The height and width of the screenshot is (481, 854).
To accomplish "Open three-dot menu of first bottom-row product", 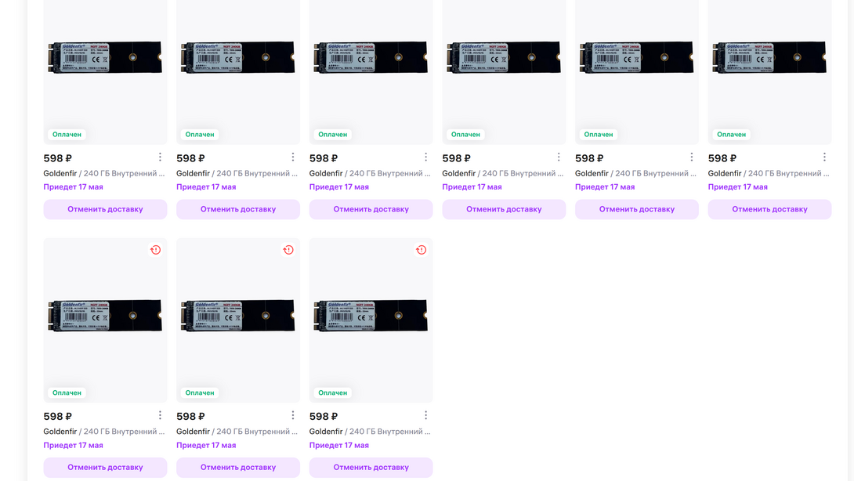I will [x=160, y=415].
